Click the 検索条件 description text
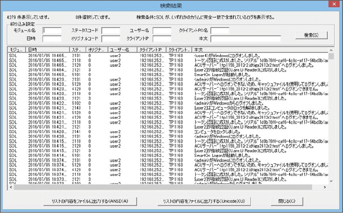This screenshot has width=343, height=213. (x=206, y=17)
